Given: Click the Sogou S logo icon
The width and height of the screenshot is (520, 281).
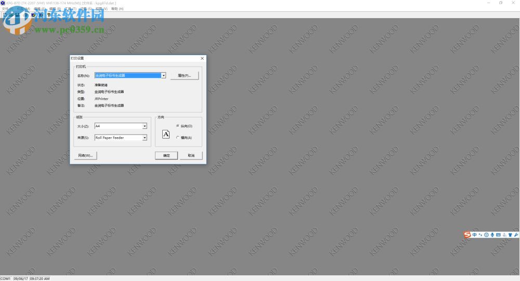Looking at the screenshot, I should 467,235.
